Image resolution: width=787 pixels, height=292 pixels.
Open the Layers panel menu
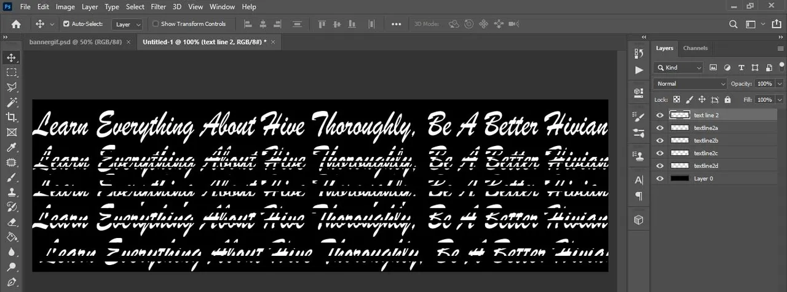point(780,48)
